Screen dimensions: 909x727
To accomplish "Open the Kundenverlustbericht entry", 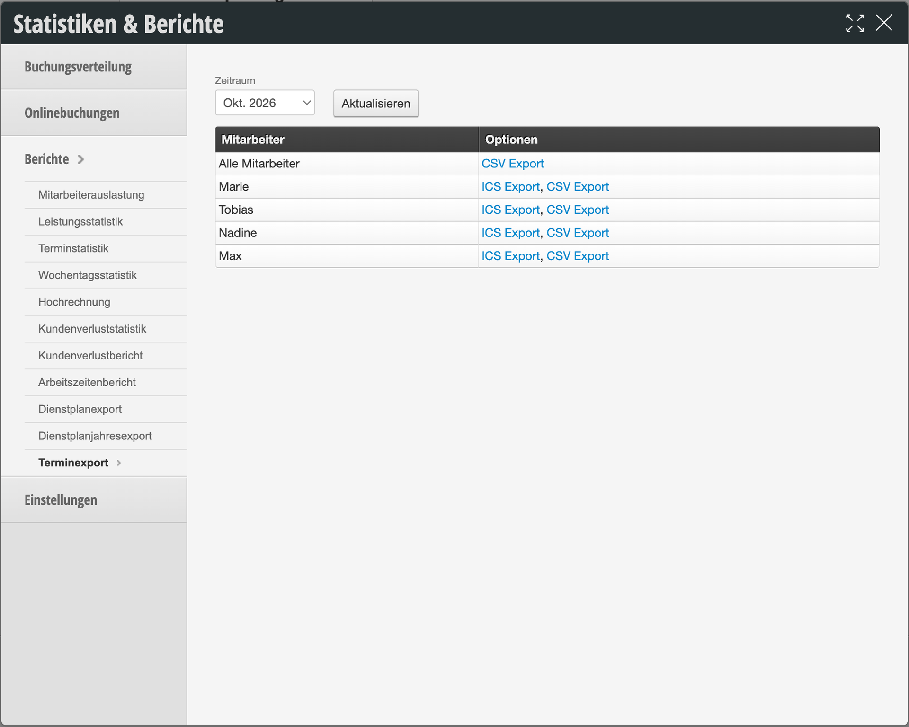I will tap(90, 356).
